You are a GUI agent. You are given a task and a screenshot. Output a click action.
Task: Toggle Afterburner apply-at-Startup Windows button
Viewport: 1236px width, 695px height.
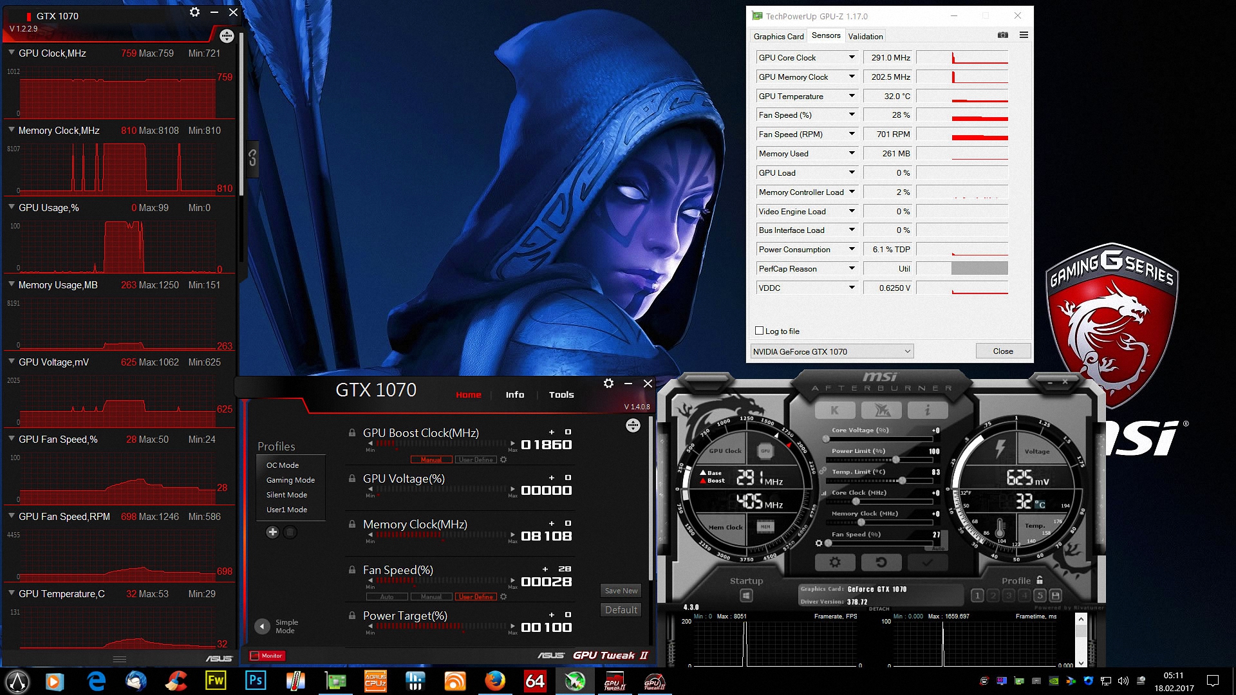[746, 596]
